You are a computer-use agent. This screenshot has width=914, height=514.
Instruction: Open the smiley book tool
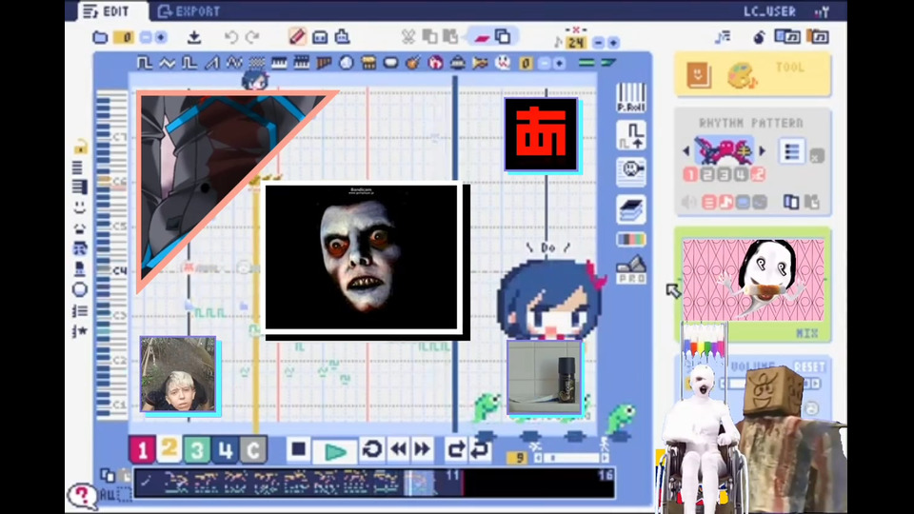tap(698, 74)
